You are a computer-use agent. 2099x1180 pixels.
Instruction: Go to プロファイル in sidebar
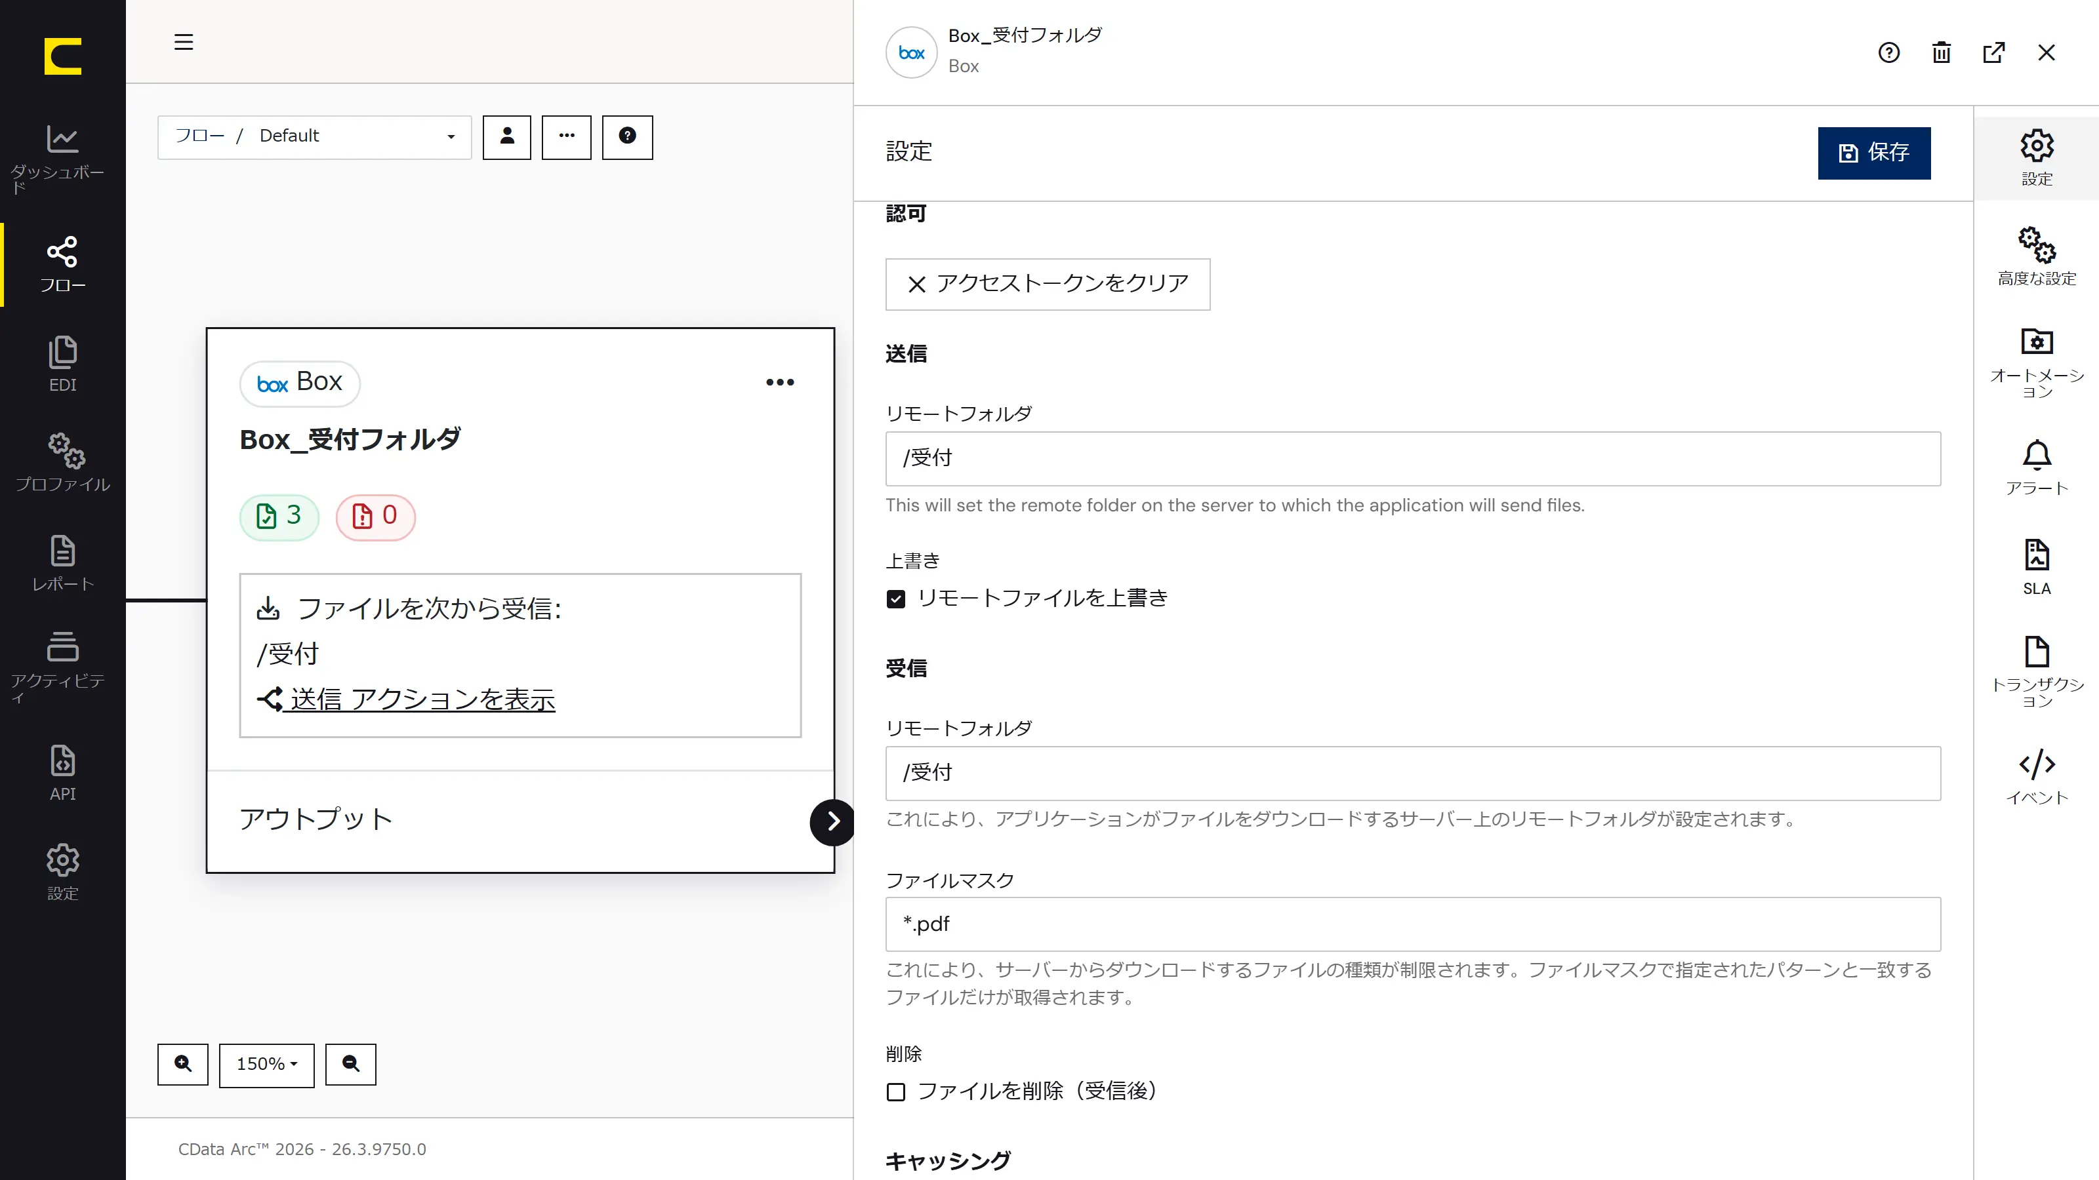[63, 463]
